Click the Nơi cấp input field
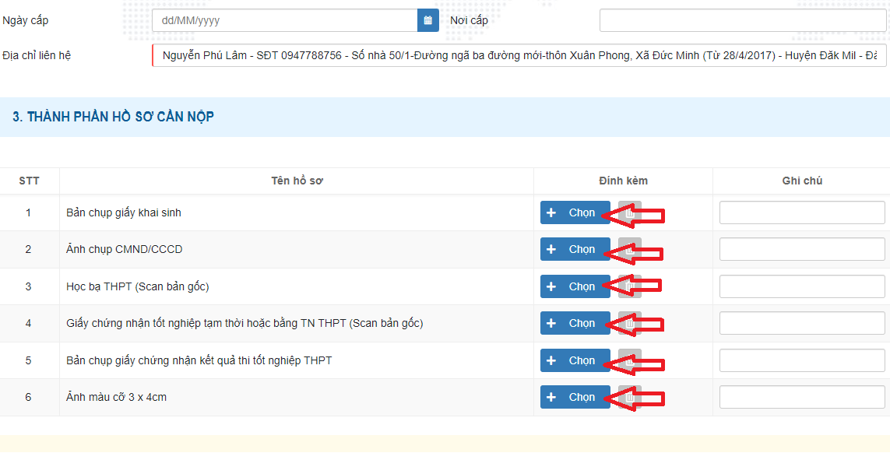Viewport: 890px width, 467px height. coord(743,20)
